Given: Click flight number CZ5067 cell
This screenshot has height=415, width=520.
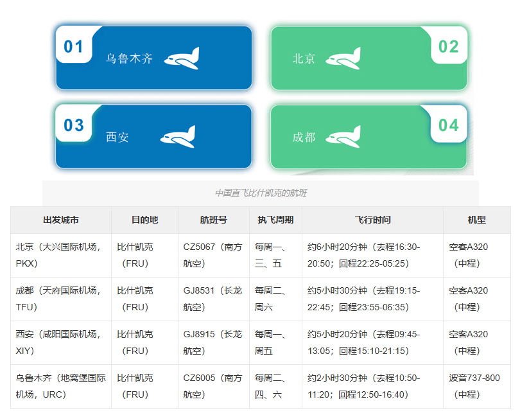Looking at the screenshot, I should 212,255.
